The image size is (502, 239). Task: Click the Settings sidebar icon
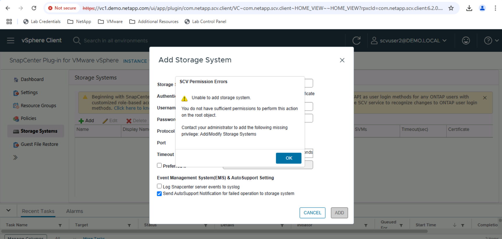click(x=16, y=93)
